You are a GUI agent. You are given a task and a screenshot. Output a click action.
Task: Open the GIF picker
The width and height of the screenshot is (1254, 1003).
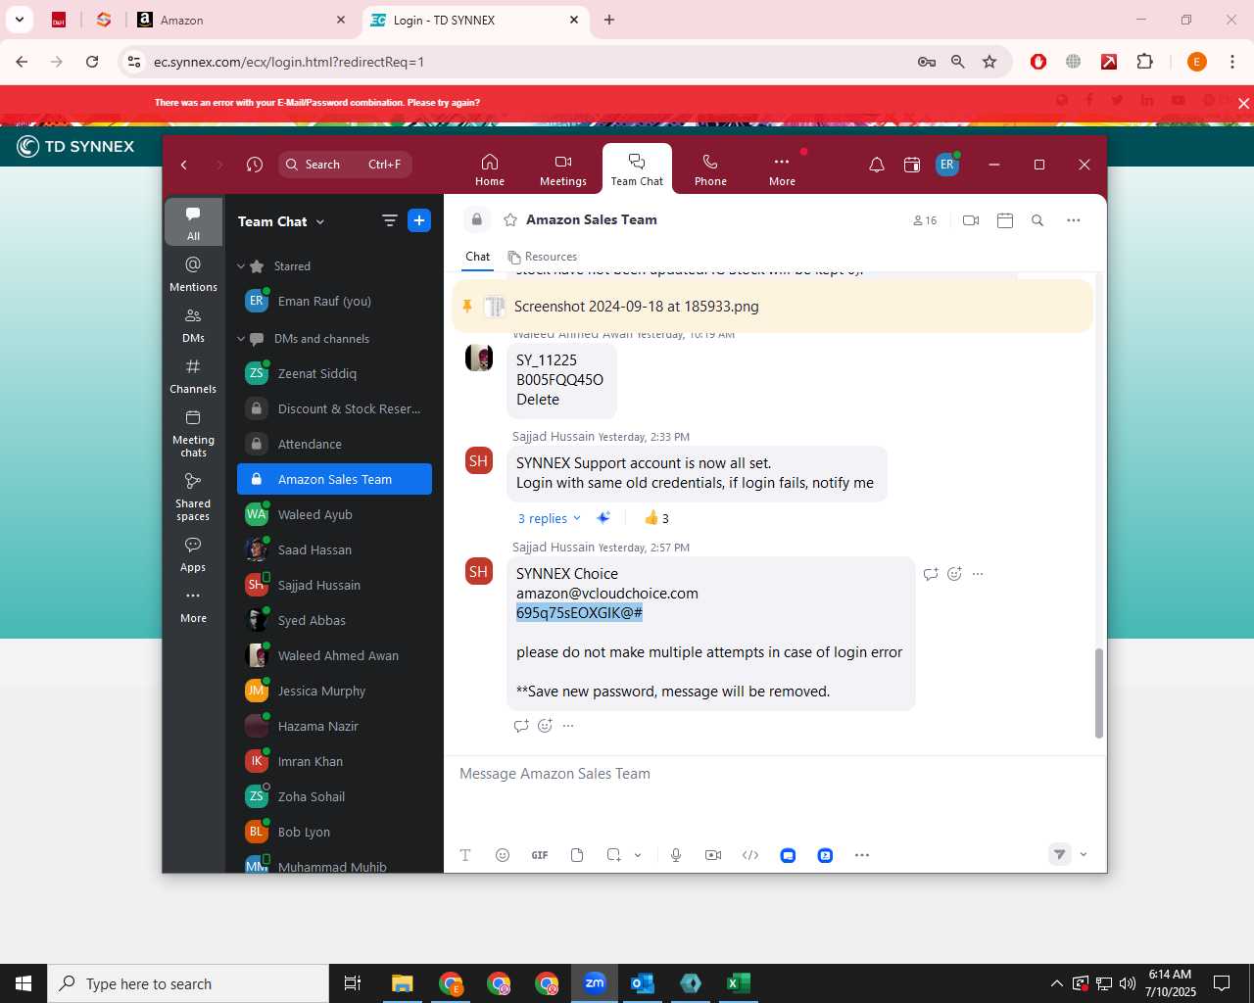[540, 855]
